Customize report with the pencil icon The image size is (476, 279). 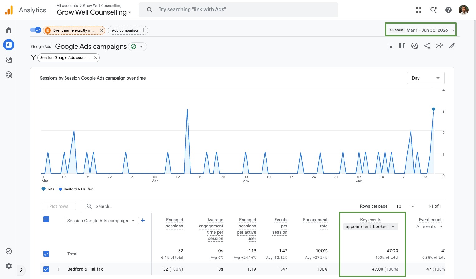coord(452,46)
